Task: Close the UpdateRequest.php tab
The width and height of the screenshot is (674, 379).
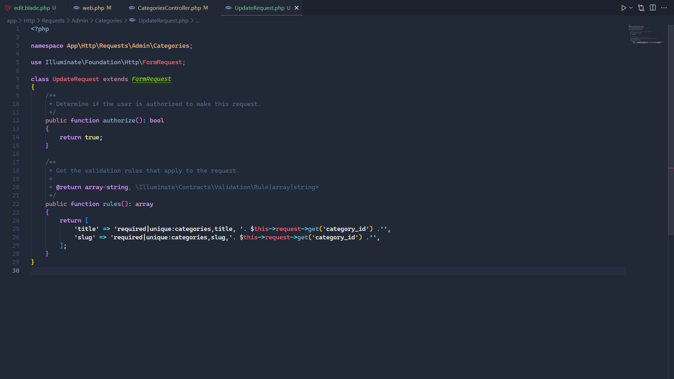Action: tap(297, 8)
